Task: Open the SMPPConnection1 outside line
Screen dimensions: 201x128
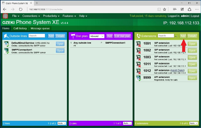Action: click(60, 51)
